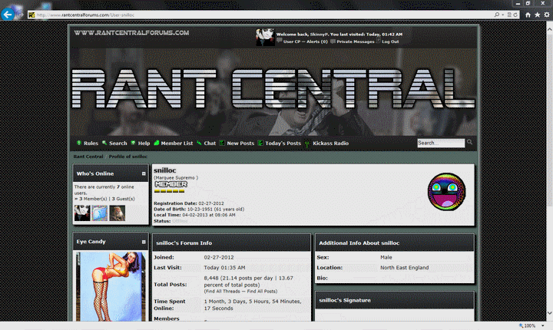Open the zoom level dropdown arrow
553x330 pixels.
tap(543, 325)
